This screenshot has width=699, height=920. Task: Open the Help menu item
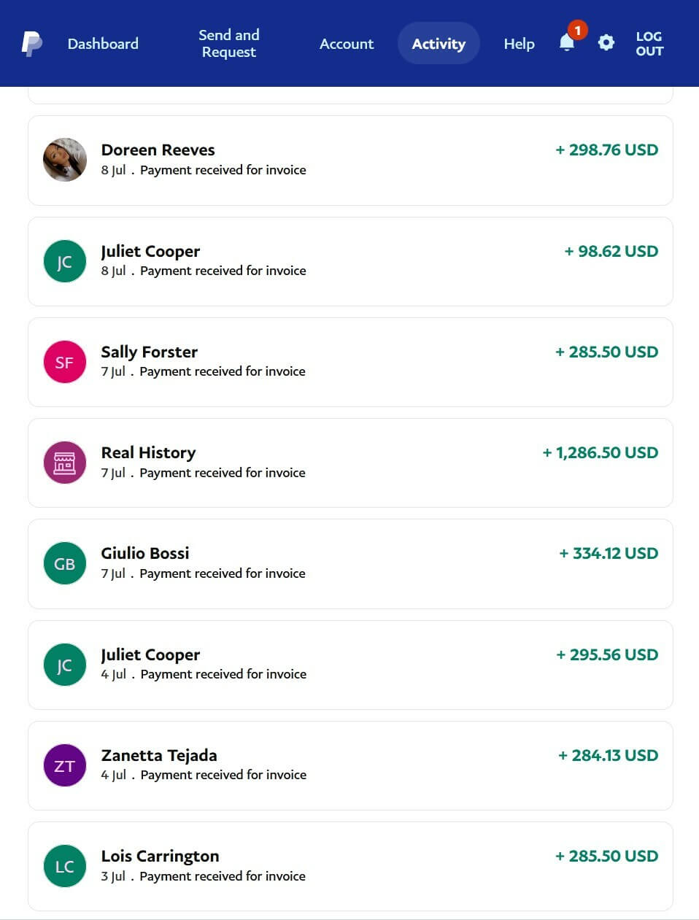[x=519, y=44]
